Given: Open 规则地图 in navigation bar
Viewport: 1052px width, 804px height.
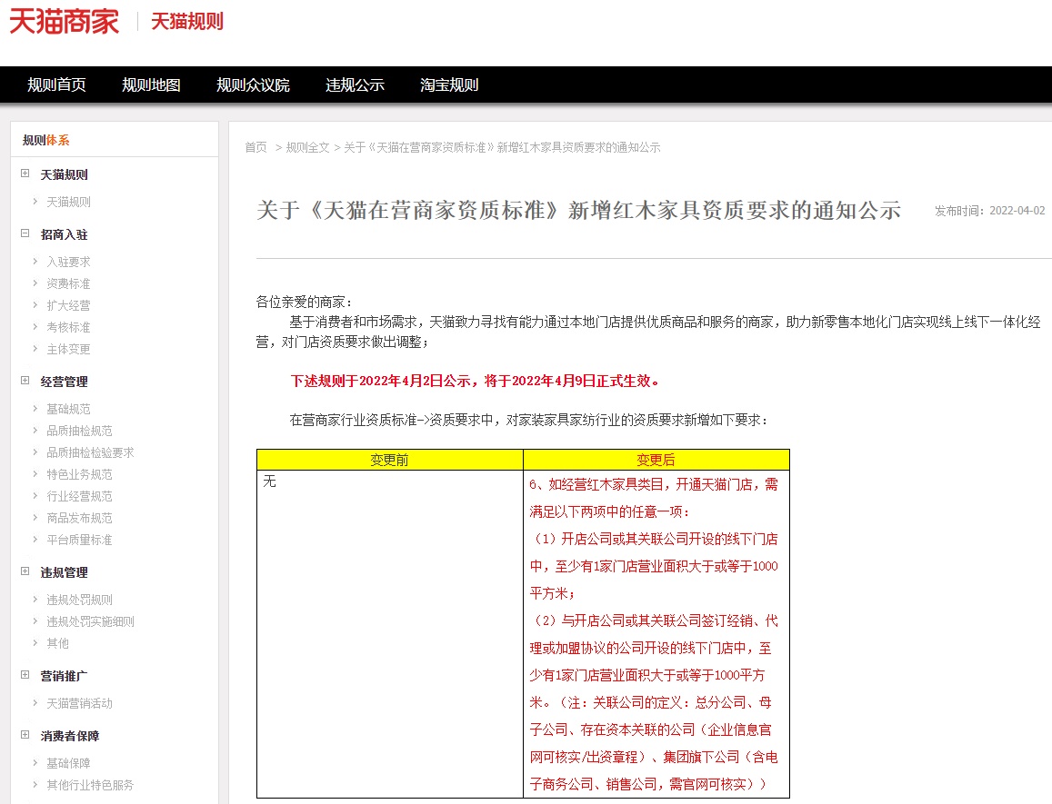Looking at the screenshot, I should [x=151, y=85].
